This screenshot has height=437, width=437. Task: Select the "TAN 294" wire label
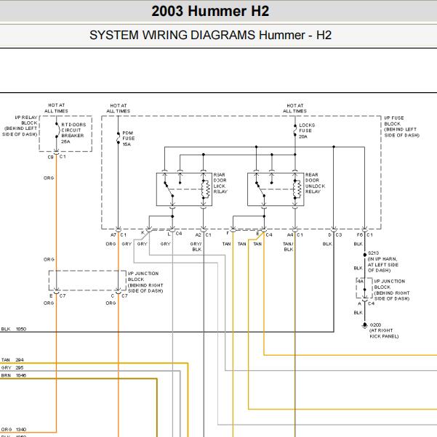click(x=12, y=360)
